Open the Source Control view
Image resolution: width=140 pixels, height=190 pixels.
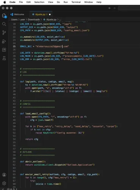tap(4, 33)
